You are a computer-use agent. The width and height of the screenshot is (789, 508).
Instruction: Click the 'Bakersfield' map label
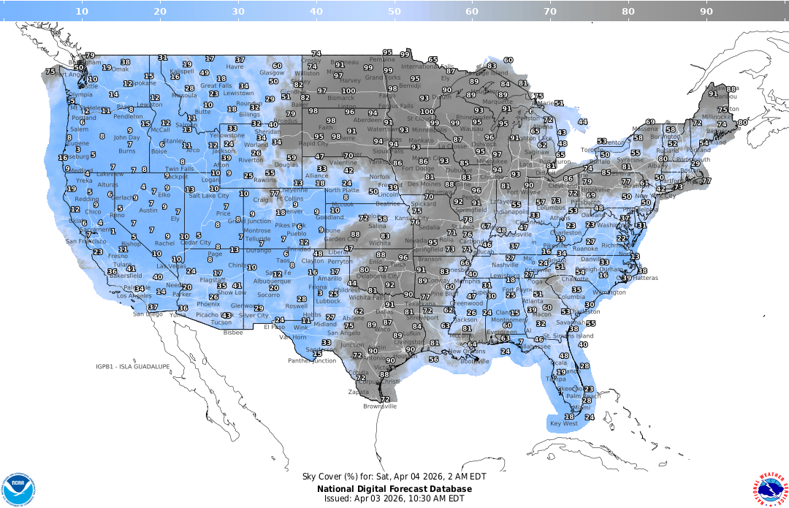coord(126,276)
